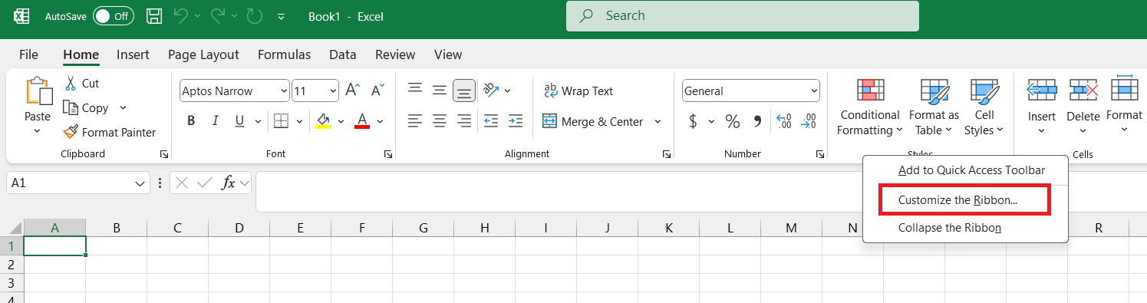Viewport: 1147px width, 303px height.
Task: Expand the Merge & Center options arrow
Action: pos(658,121)
